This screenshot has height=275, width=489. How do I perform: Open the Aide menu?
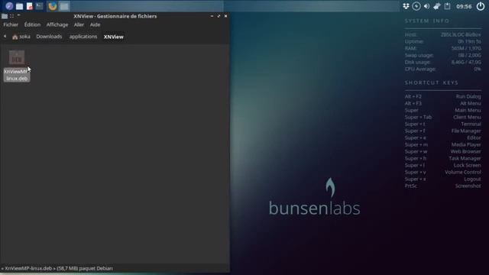pos(95,24)
